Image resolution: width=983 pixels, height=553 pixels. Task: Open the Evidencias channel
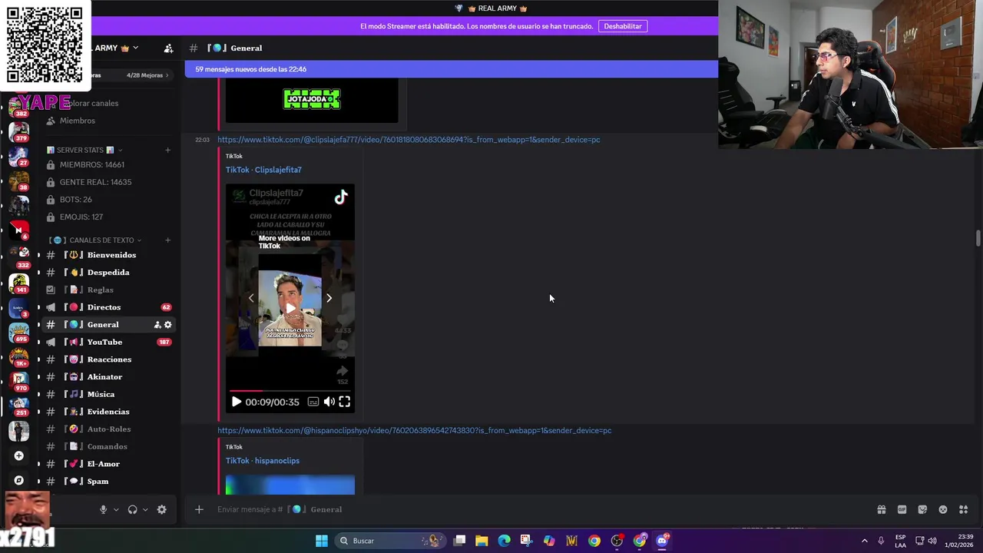[x=108, y=412]
